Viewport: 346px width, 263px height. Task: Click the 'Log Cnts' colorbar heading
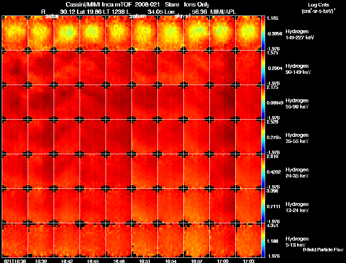pyautogui.click(x=318, y=5)
